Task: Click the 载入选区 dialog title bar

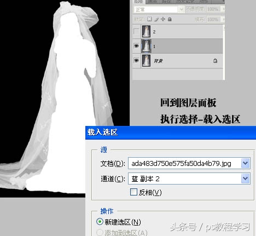Action: click(171, 133)
